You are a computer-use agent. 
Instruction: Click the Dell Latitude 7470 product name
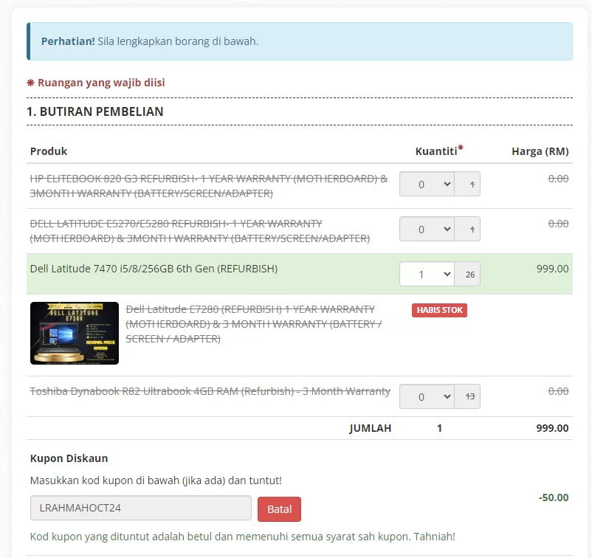[154, 269]
